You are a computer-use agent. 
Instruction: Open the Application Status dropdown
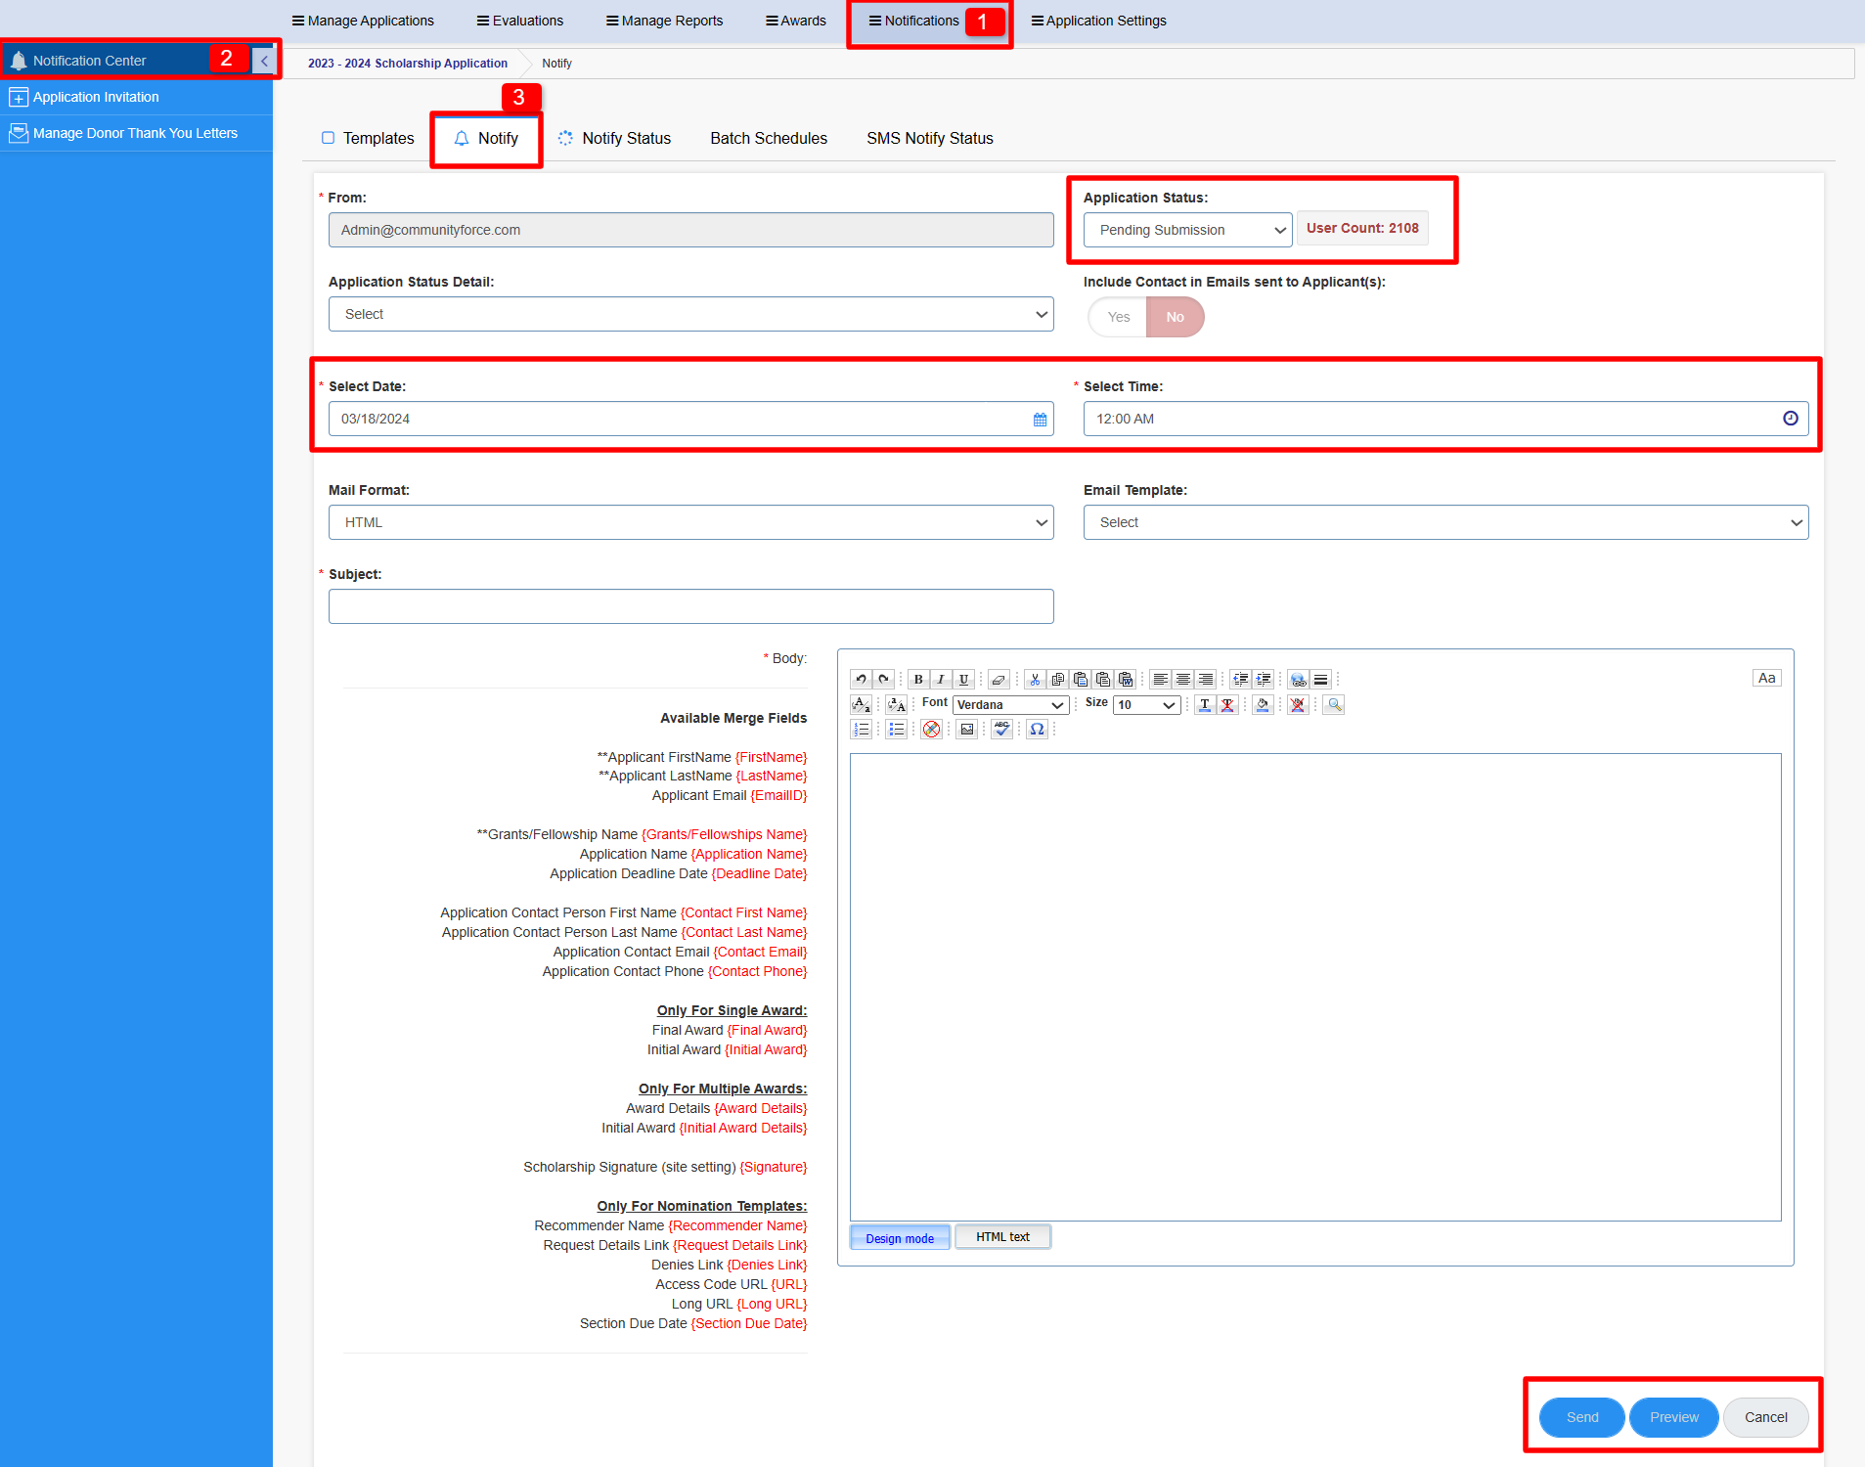[1187, 230]
